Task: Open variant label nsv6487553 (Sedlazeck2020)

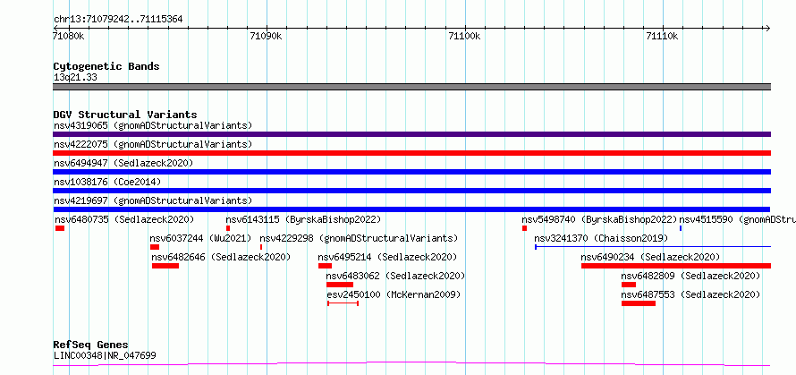Action: 691,294
